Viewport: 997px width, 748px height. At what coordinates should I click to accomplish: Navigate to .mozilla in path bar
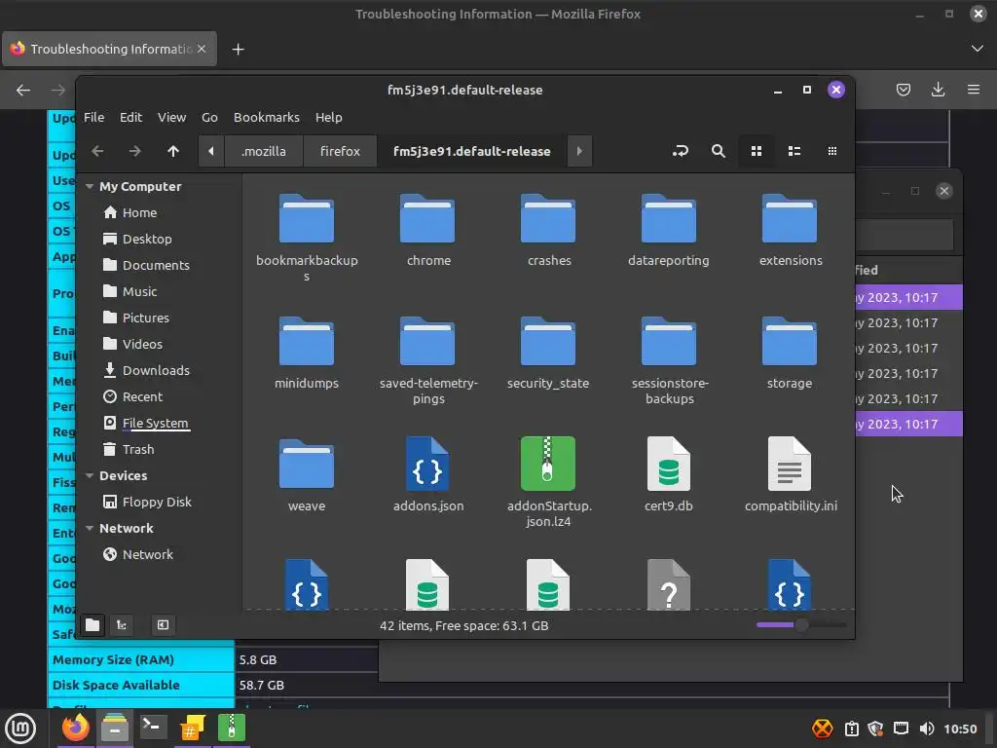263,151
